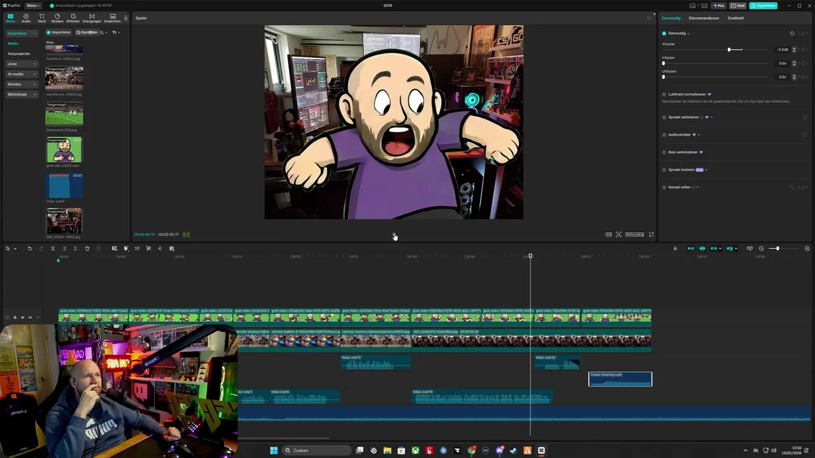Open the Tekst panel icon
The image size is (815, 458).
click(41, 18)
